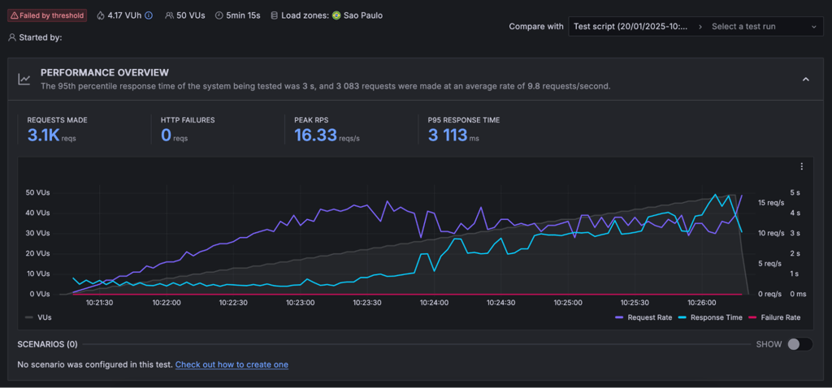Viewport: 832px width, 388px height.
Task: Click the Brazil flag Sao Paulo icon
Action: point(336,16)
